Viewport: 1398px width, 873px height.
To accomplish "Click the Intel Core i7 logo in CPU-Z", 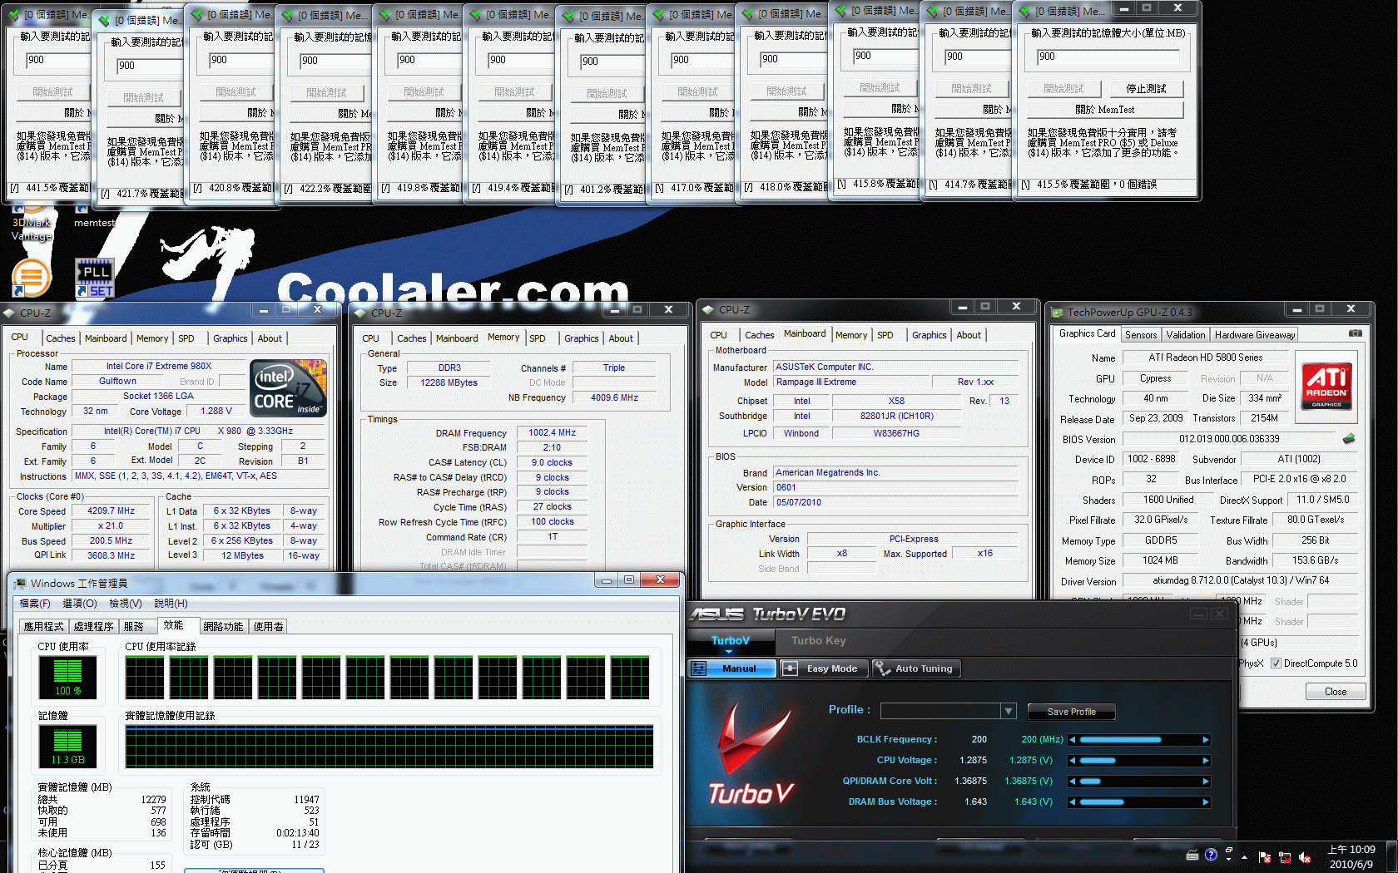I will click(288, 388).
